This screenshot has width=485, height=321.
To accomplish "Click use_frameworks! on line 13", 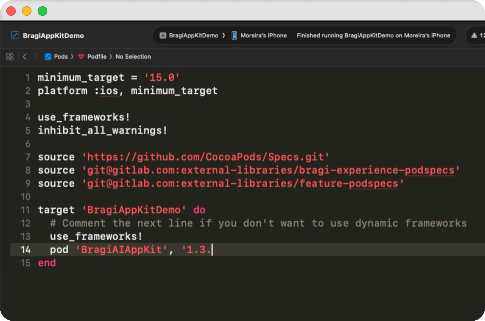I will point(96,236).
